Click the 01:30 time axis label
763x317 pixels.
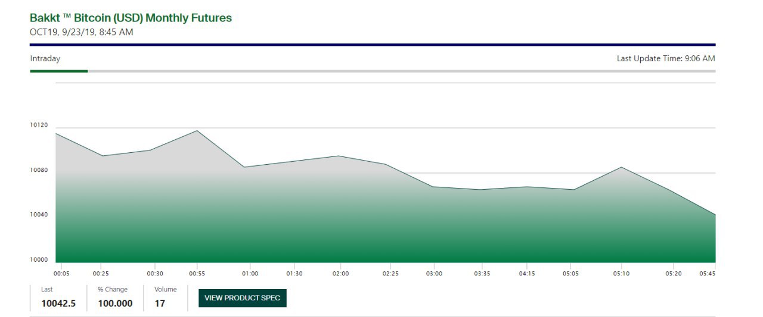294,274
